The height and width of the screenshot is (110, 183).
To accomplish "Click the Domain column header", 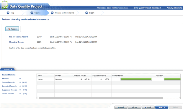I will point(63,76).
